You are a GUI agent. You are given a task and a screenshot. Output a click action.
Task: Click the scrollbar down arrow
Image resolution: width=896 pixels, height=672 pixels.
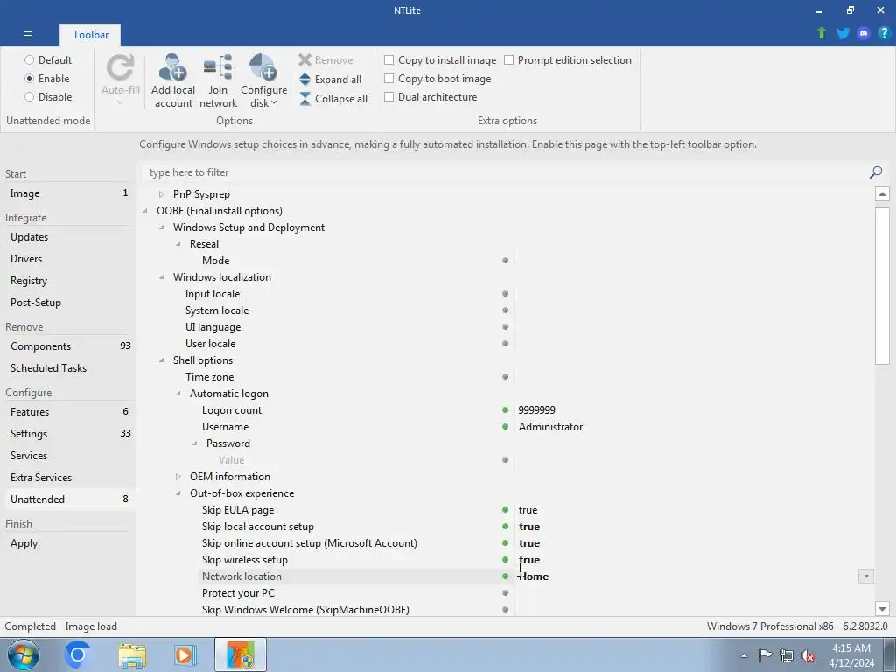882,609
